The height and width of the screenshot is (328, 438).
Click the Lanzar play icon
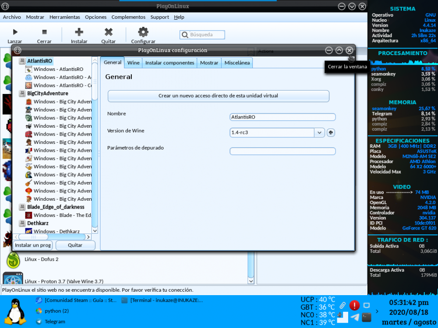pos(15,32)
